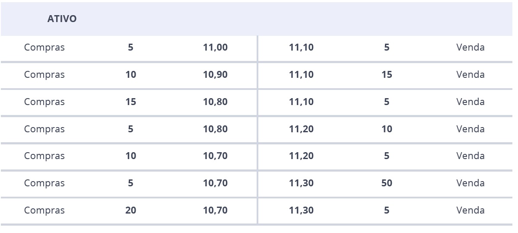Click the 10,80 buy price beside quantity 15
This screenshot has height=233, width=518.
pyautogui.click(x=215, y=102)
